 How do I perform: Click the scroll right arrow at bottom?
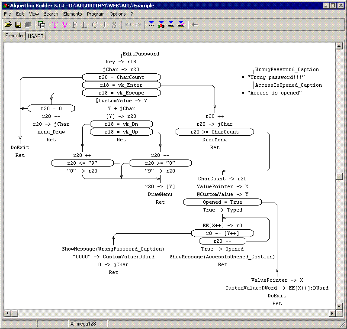pos(332,313)
